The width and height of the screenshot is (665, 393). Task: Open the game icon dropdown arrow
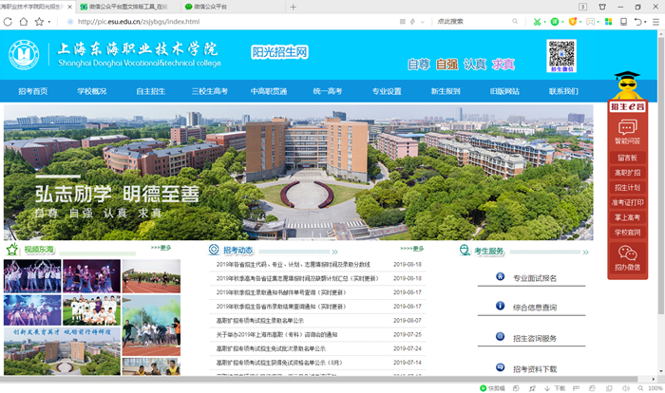(x=598, y=22)
